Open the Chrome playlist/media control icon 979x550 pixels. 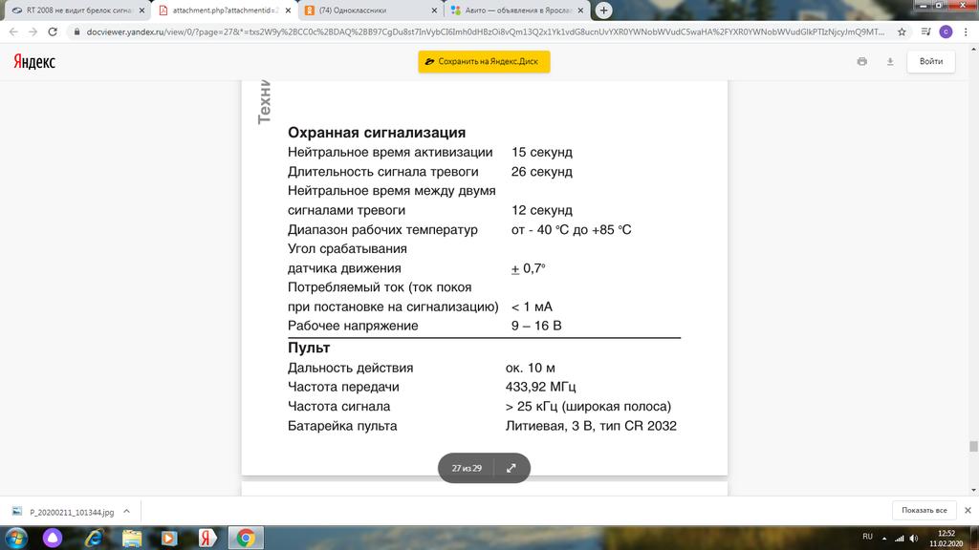pos(925,32)
